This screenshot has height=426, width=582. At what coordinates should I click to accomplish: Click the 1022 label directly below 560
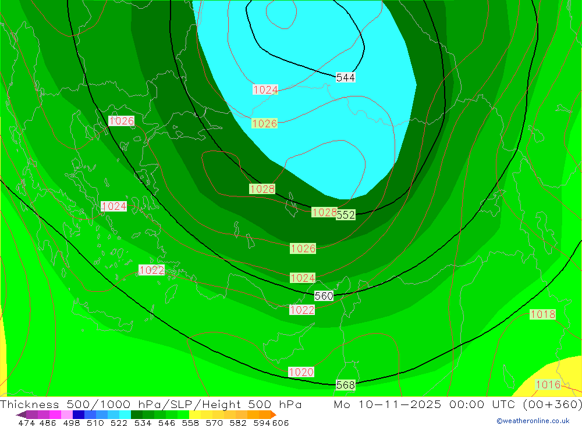tap(301, 310)
